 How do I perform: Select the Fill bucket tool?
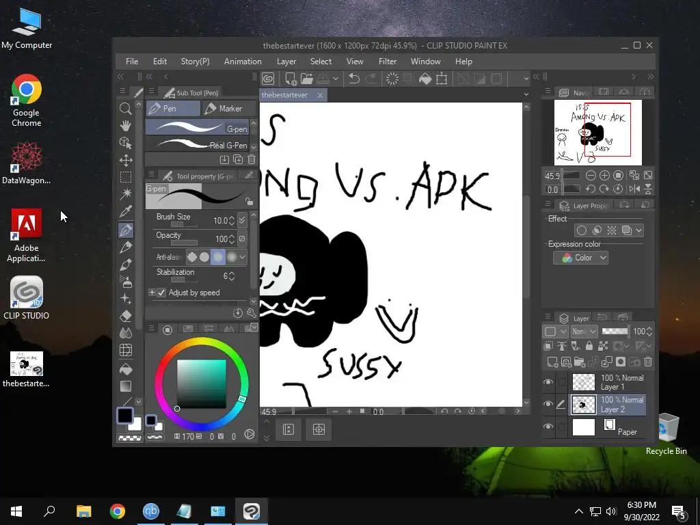coord(126,368)
